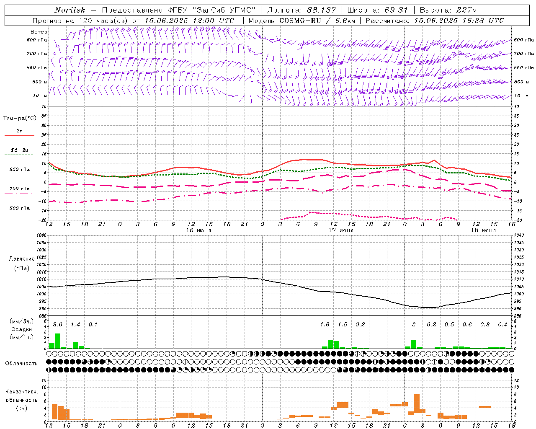The image size is (536, 429).
Task: Click "700 гПа" in the temperature legend
Action: coord(20,189)
